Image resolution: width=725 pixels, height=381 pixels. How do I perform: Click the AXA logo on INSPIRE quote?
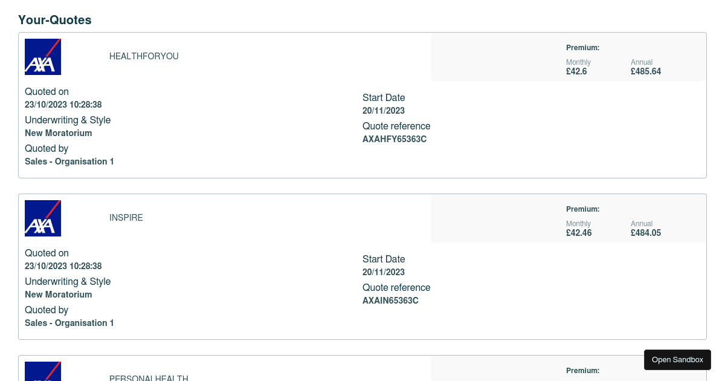[x=43, y=218]
